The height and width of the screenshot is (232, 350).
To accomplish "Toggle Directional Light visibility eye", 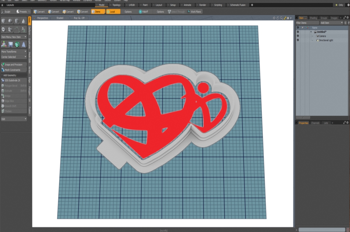I will point(298,40).
